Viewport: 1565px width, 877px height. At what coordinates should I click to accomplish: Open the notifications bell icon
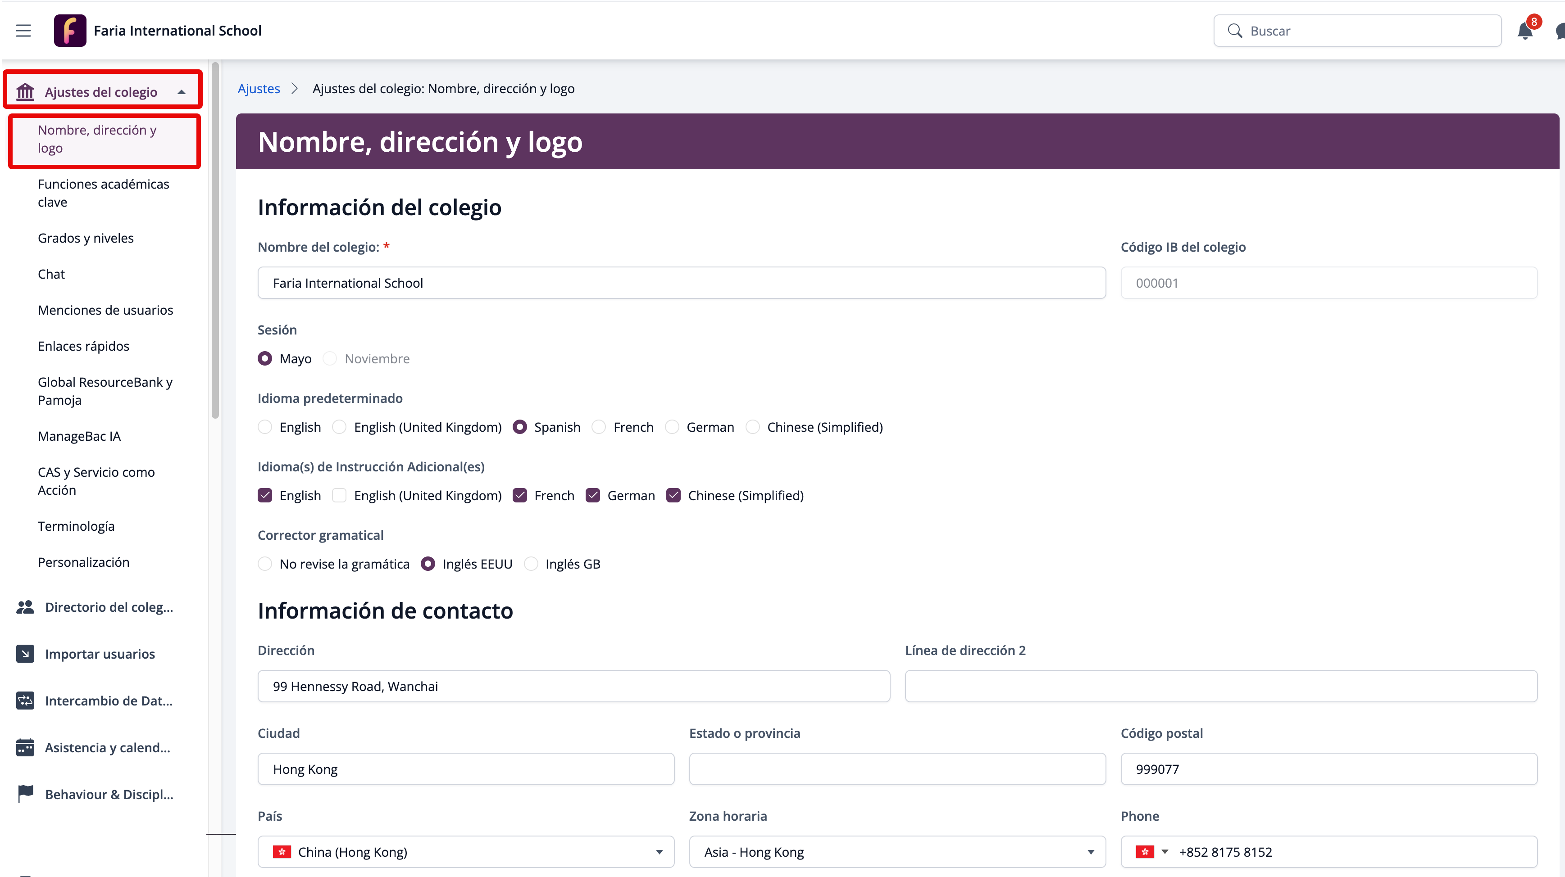click(x=1524, y=31)
